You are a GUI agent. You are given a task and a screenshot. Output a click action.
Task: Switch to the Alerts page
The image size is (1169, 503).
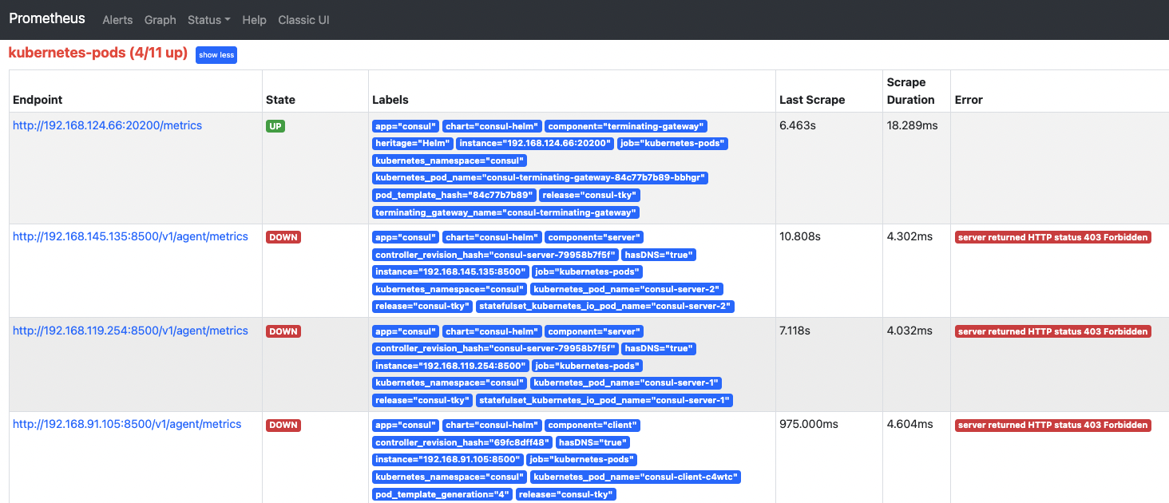pos(117,19)
